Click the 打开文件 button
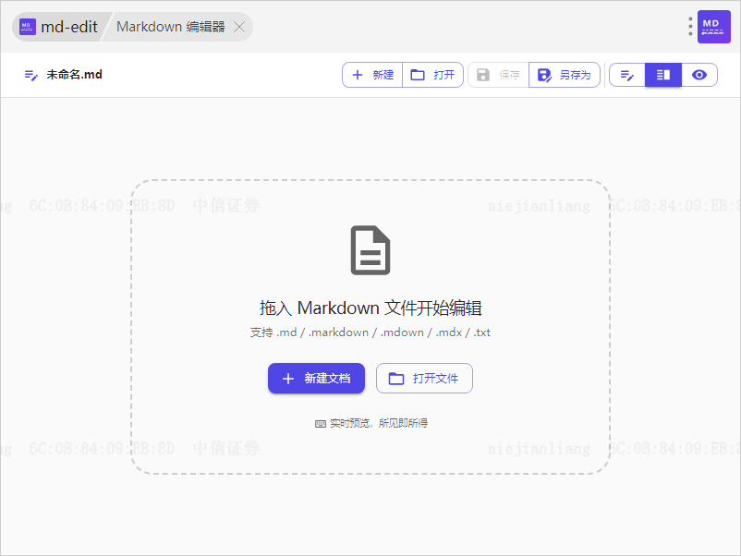 tap(424, 379)
